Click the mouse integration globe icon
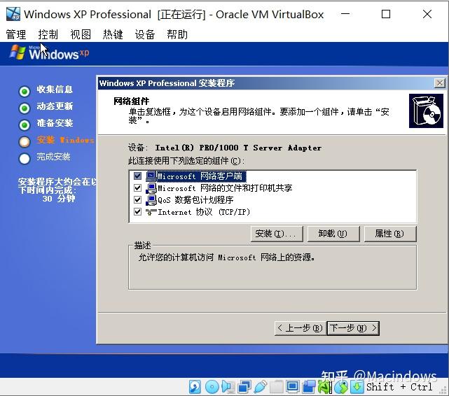Viewport: 449px width, 396px height. [x=341, y=387]
